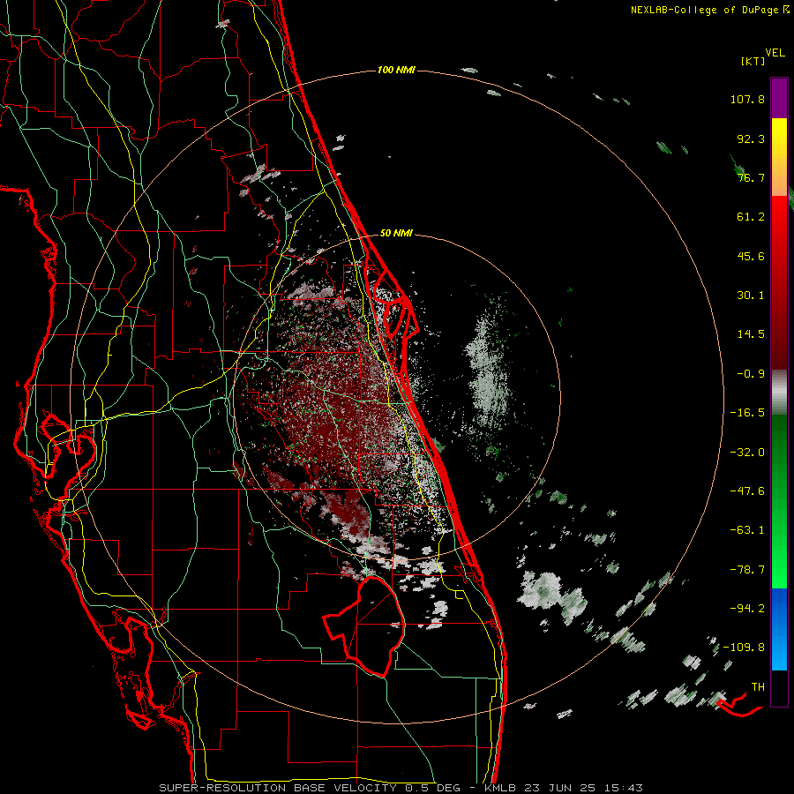This screenshot has width=794, height=794.
Task: Select the -16.5 legend value
Action: (x=747, y=413)
